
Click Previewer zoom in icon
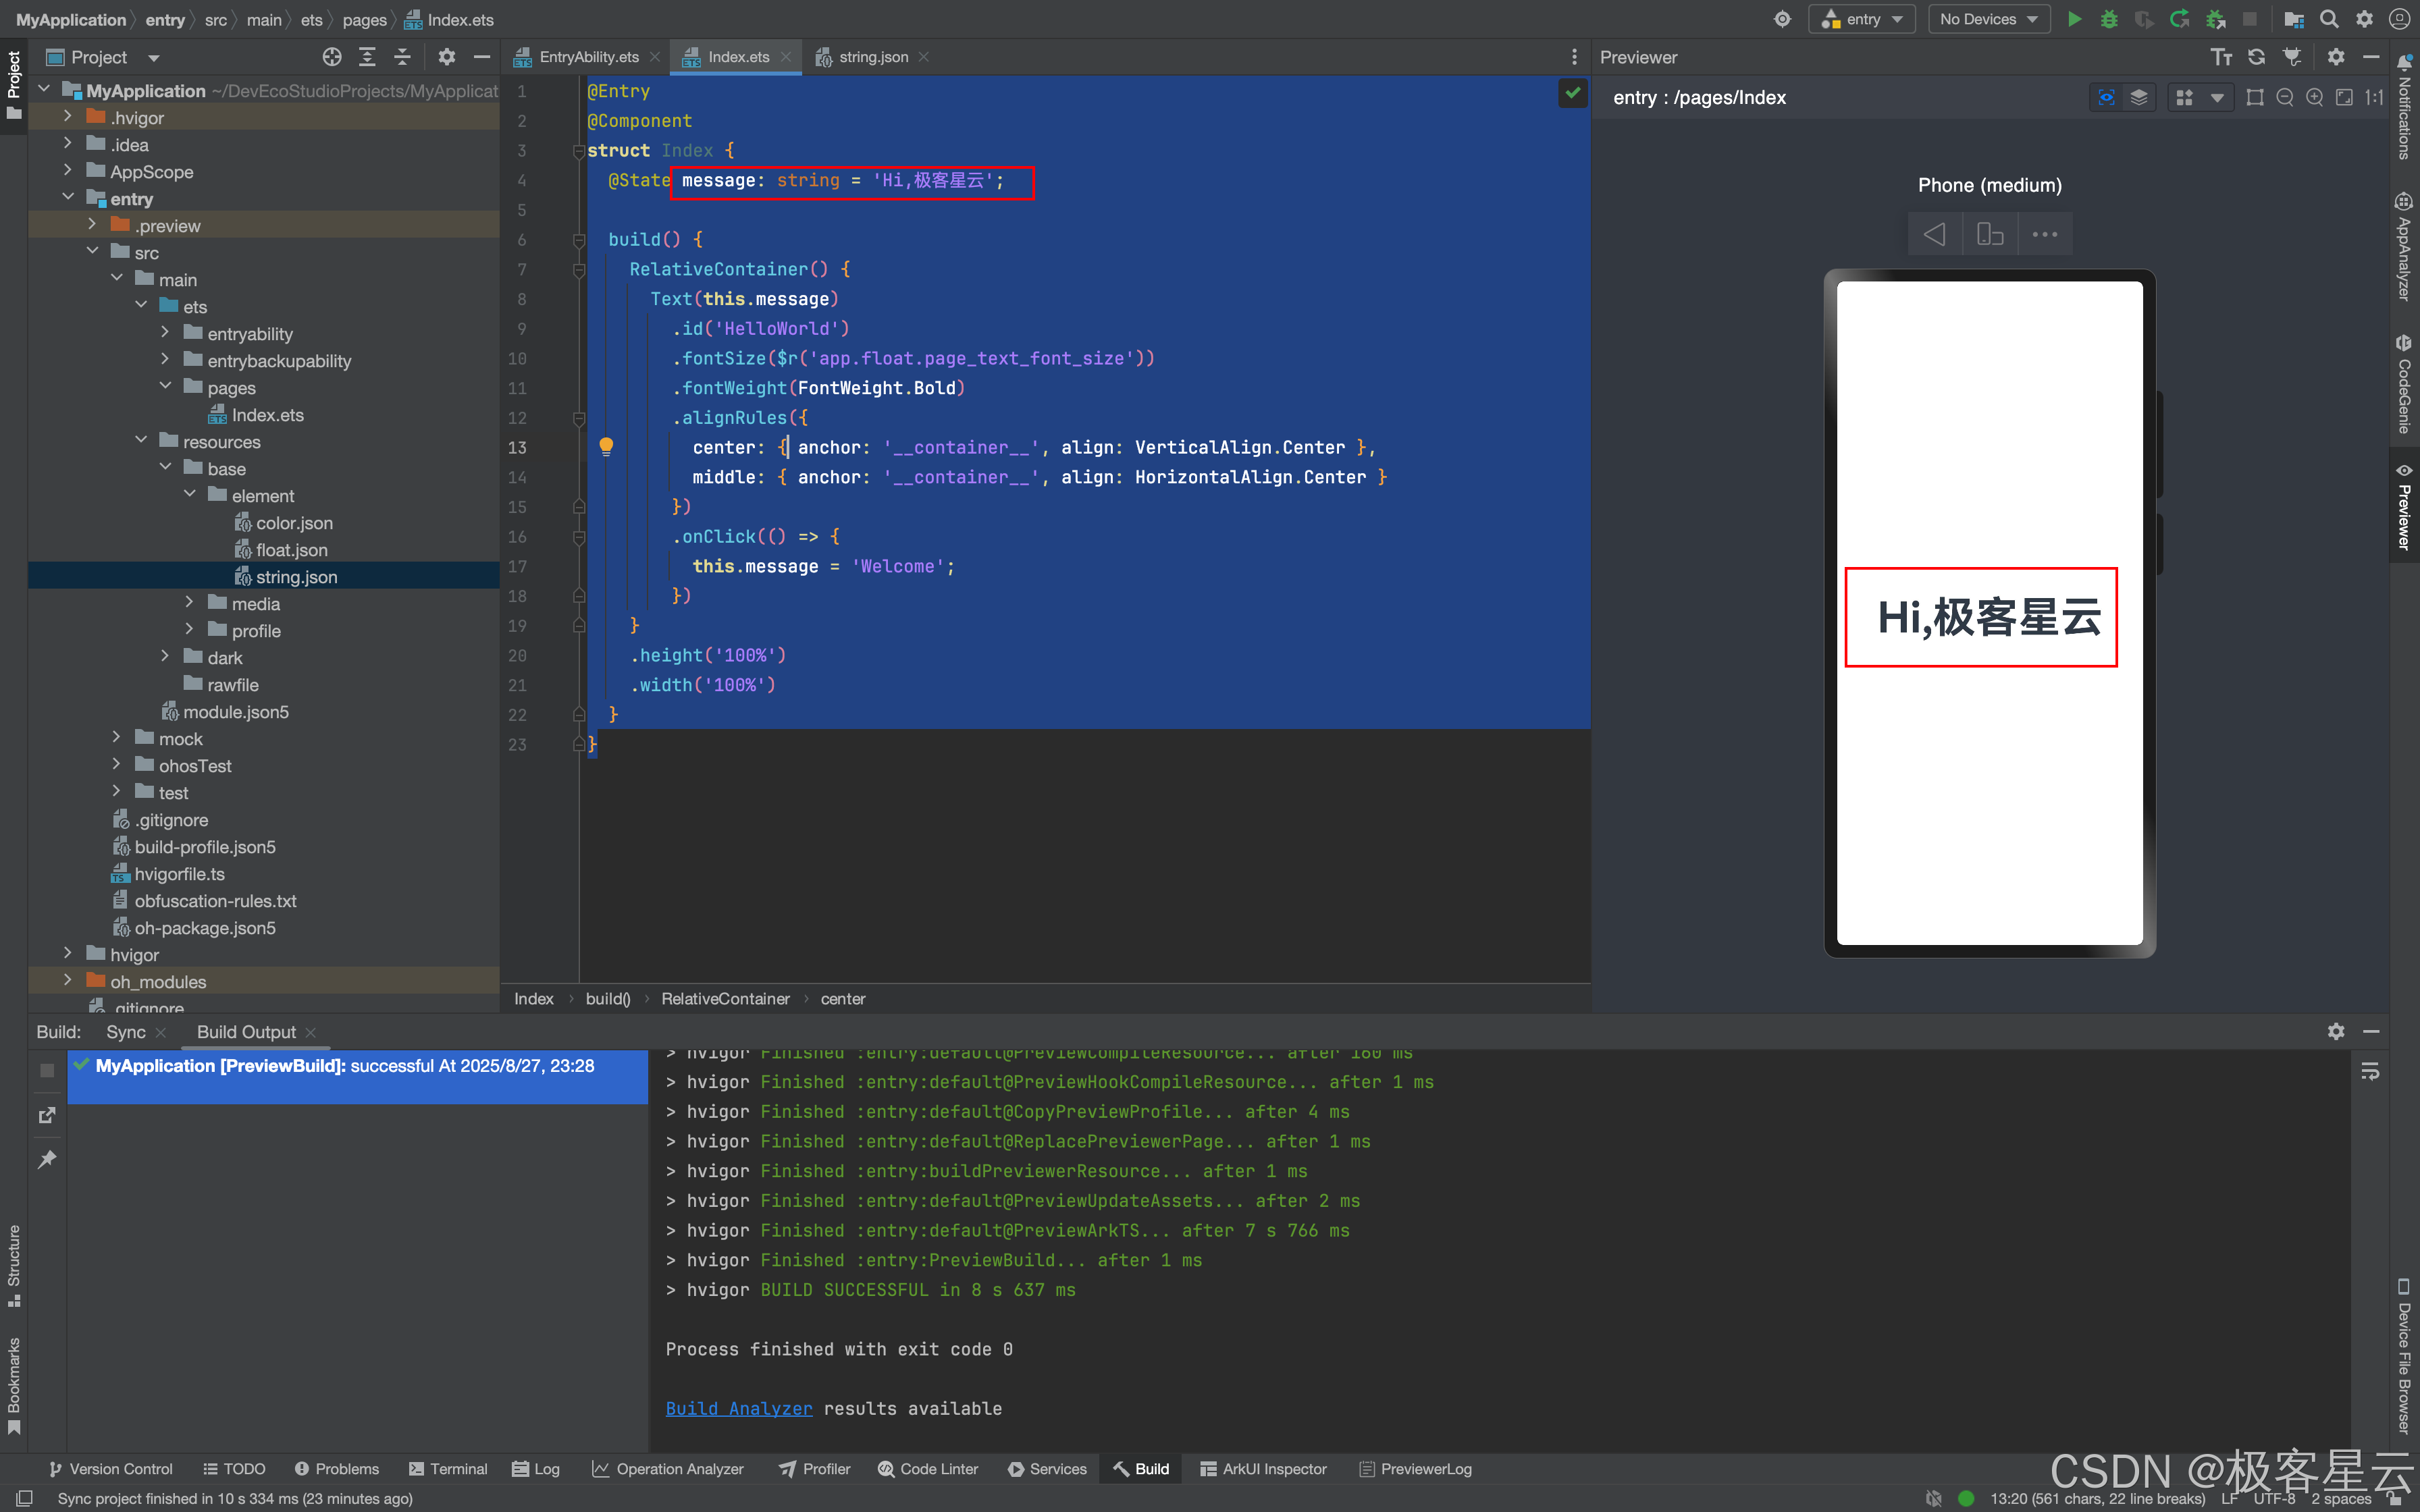[x=2314, y=97]
